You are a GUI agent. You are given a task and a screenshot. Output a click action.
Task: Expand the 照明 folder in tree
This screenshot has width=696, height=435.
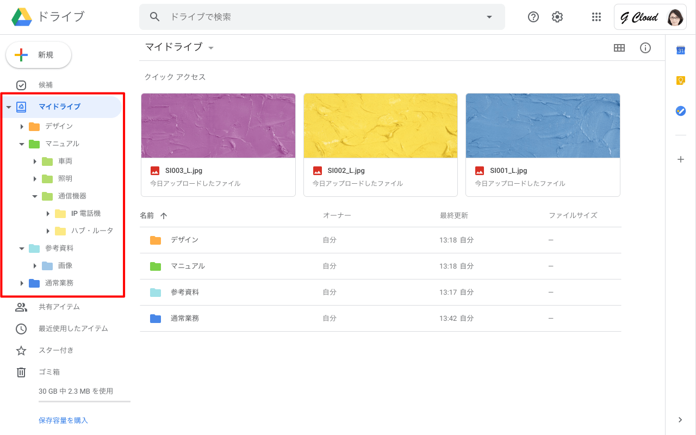(x=35, y=179)
